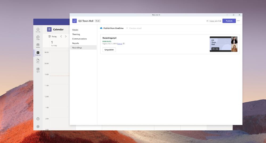Open the Details section

pos(75,30)
